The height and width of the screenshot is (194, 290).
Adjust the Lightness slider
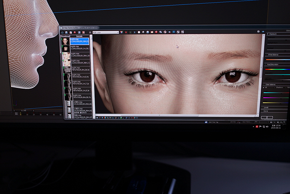tap(277, 80)
